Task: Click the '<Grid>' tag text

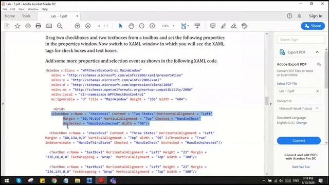Action: (59, 109)
